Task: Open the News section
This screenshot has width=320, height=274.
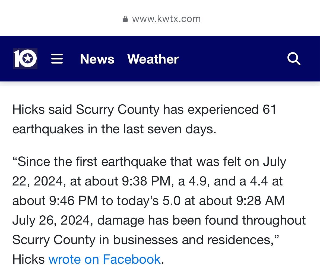Action: [x=97, y=59]
